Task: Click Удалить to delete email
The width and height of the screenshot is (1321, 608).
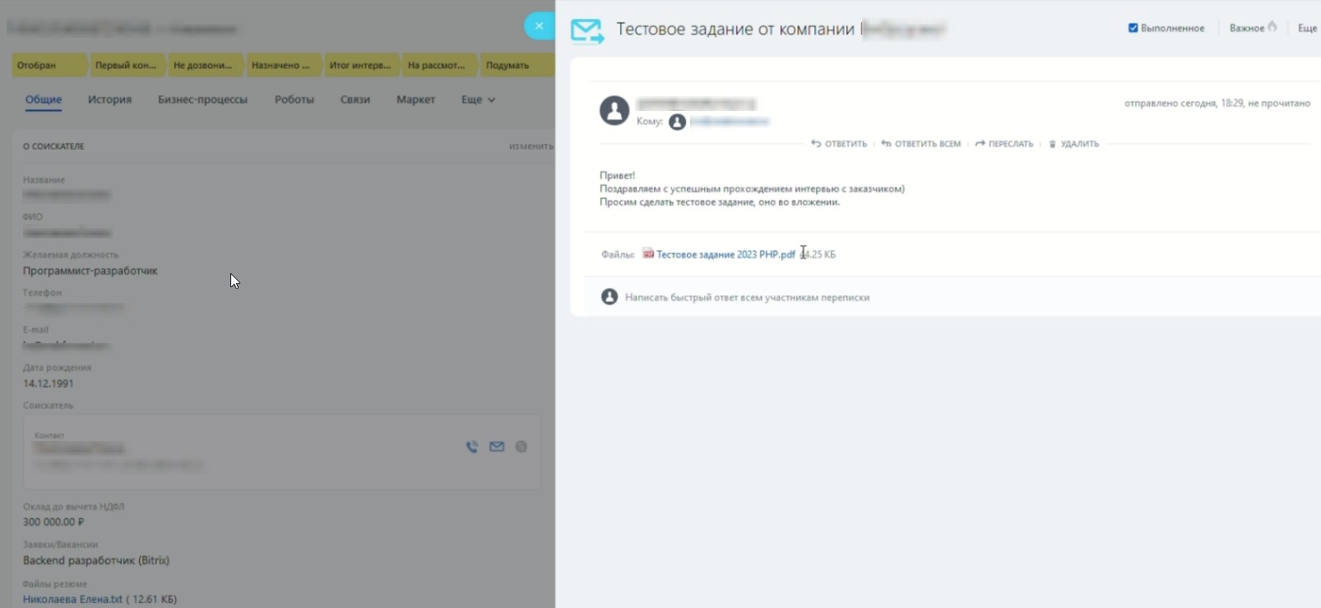Action: point(1073,144)
